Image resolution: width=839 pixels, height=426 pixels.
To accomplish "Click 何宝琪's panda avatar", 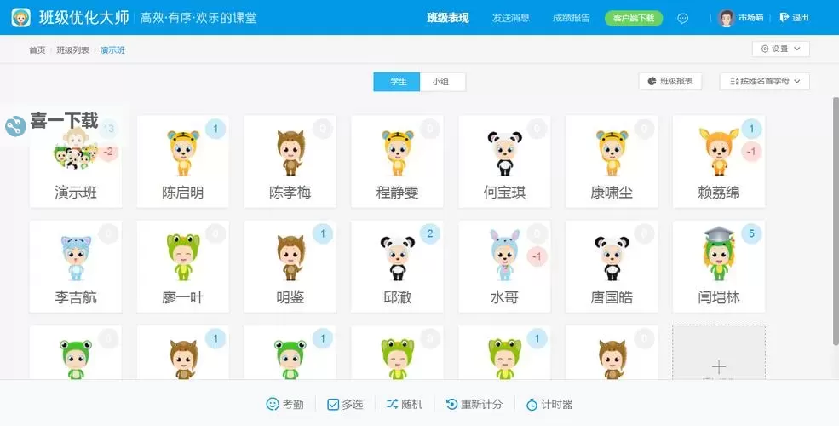I will tap(504, 153).
